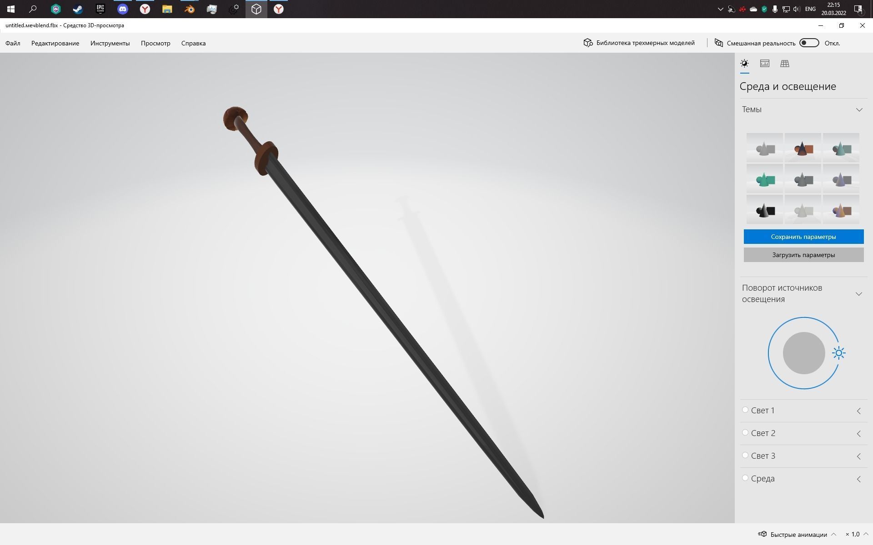The image size is (873, 545).
Task: Toggle the Смешанная реальность switch
Action: [x=809, y=43]
